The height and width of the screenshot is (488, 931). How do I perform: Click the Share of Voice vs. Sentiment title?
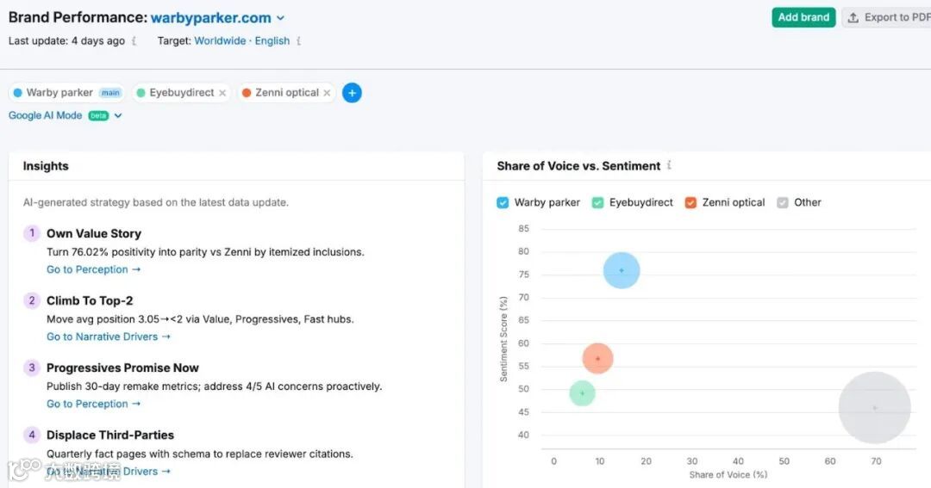578,166
